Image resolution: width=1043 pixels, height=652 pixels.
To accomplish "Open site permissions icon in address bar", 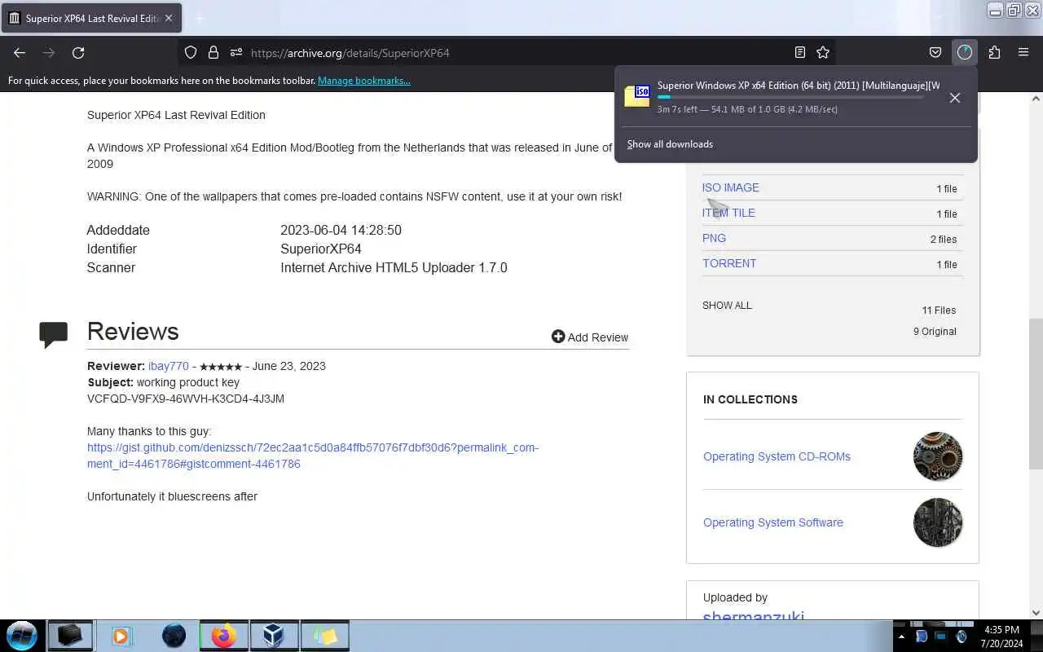I will coord(236,52).
